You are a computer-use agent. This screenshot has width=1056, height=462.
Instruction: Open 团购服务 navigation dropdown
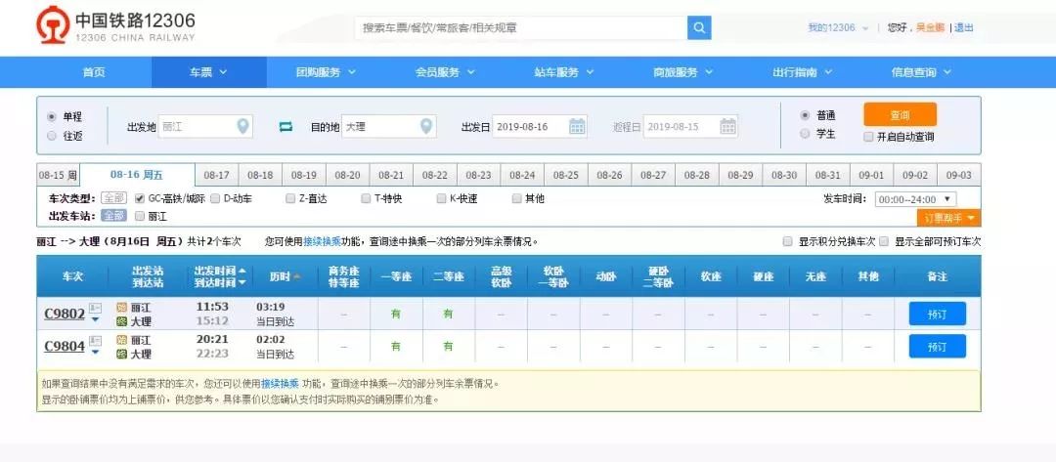pyautogui.click(x=326, y=72)
